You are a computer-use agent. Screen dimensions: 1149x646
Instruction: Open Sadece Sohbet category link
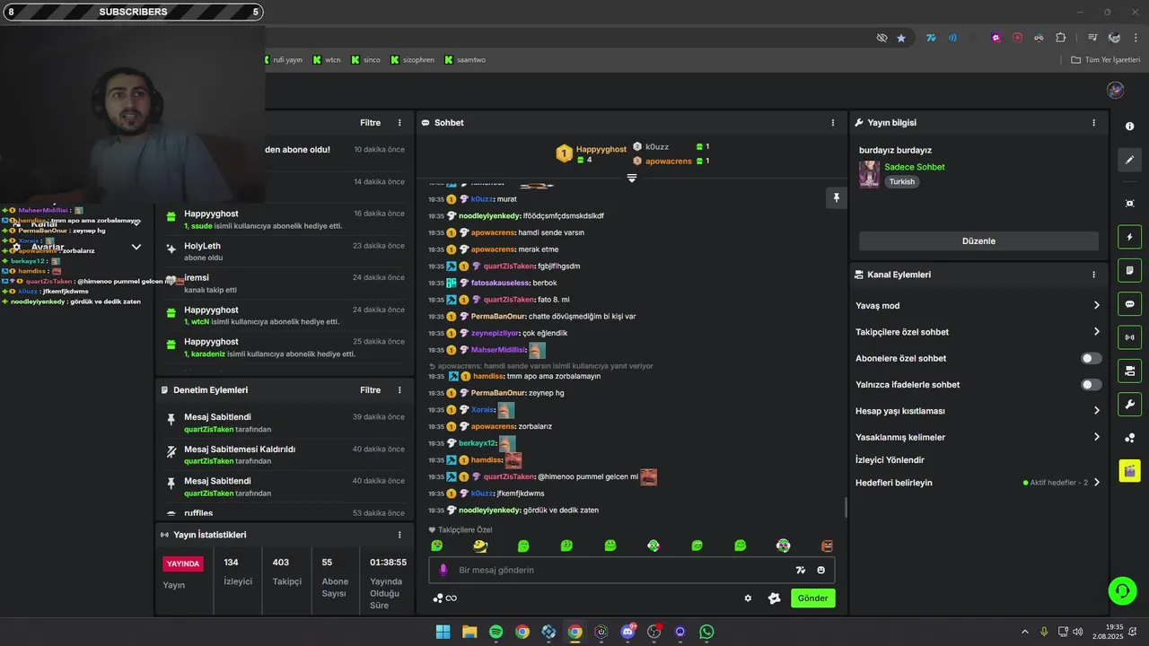(x=914, y=167)
